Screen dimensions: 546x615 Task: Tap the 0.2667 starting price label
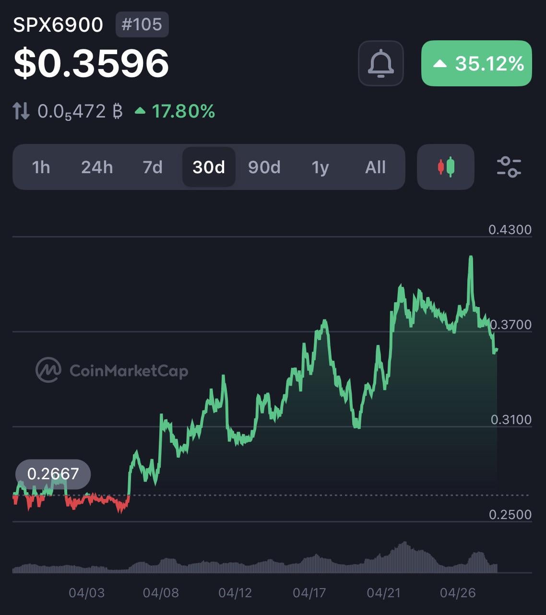[x=53, y=473]
